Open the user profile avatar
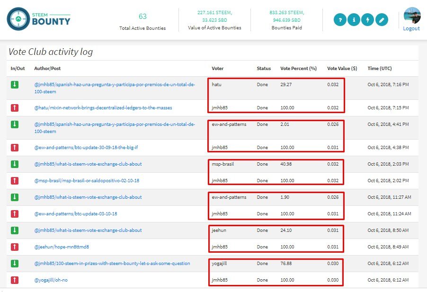427x292 pixels. pos(412,15)
